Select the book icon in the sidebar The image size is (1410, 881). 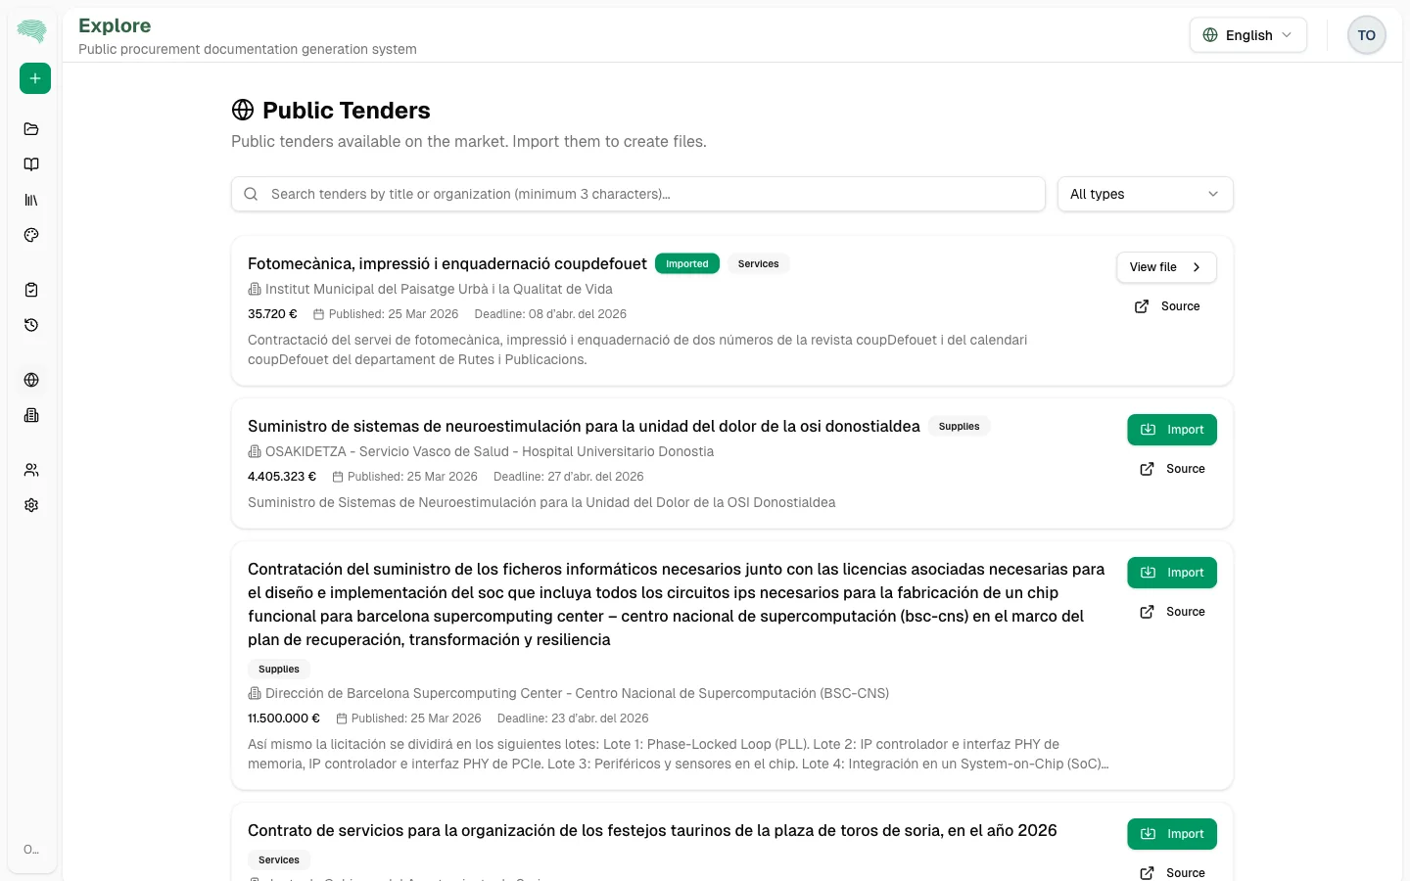31,163
